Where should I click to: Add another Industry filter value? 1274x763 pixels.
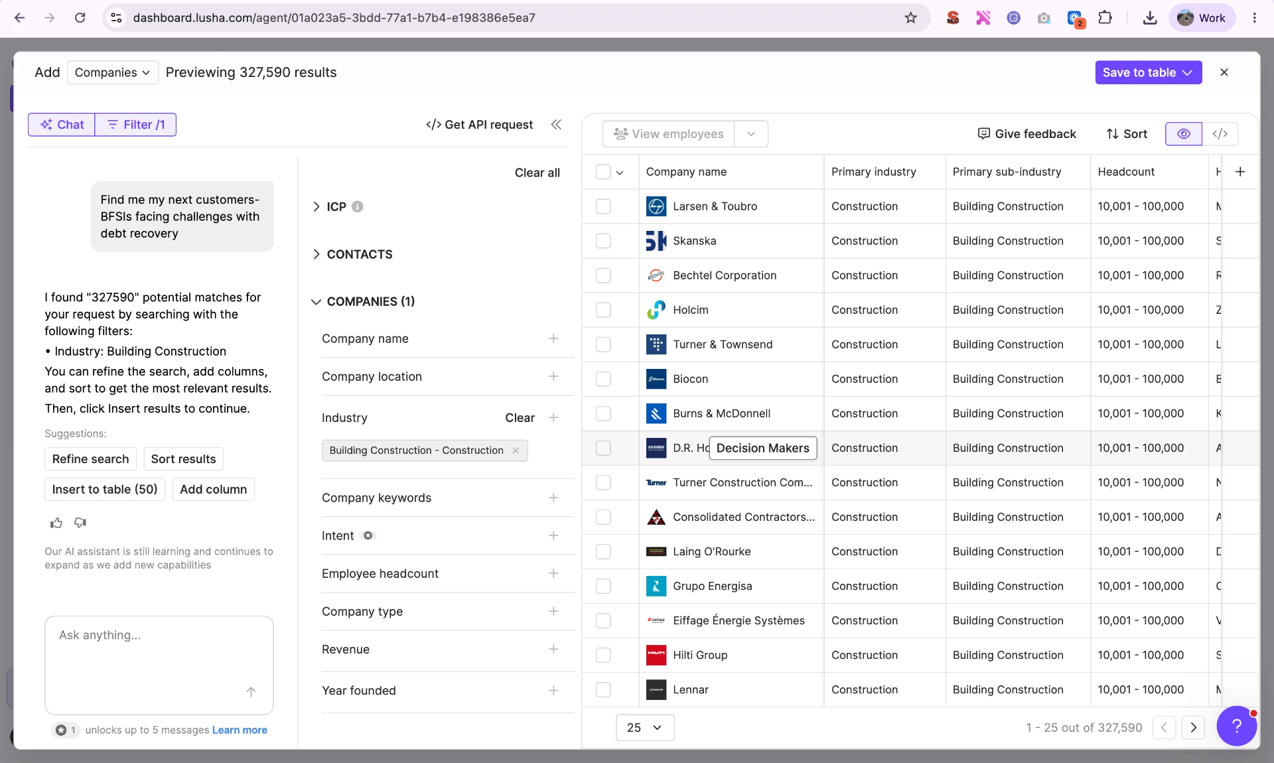pos(553,418)
